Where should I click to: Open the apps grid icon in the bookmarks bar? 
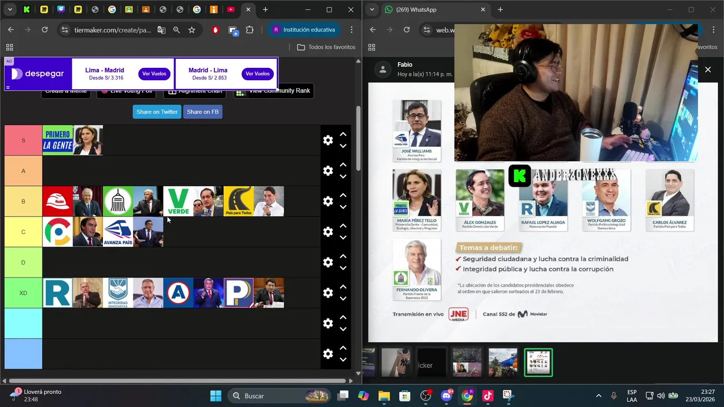click(x=9, y=47)
